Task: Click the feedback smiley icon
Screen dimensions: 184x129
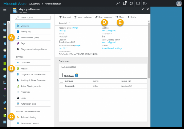Action: tap(138, 3)
